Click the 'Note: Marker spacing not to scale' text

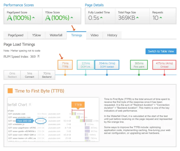point(22,51)
